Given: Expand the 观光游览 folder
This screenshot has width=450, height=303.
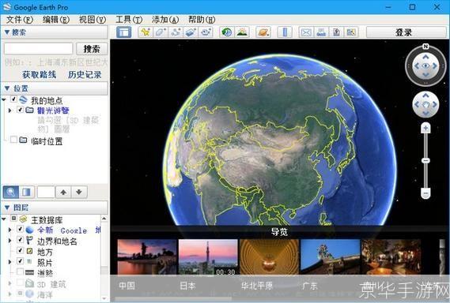Looking at the screenshot, I should click(x=9, y=110).
